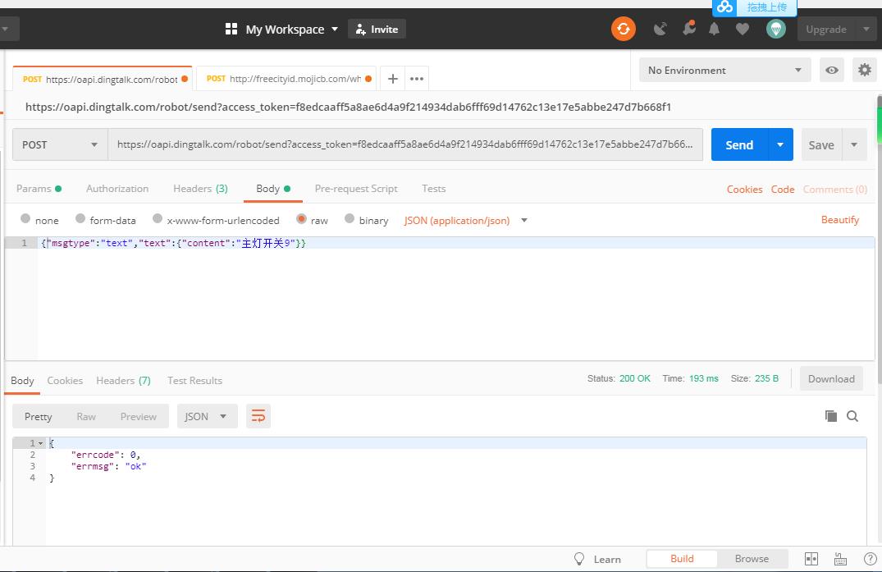Click the environment quick look eye icon
The image size is (882, 572).
pyautogui.click(x=831, y=71)
